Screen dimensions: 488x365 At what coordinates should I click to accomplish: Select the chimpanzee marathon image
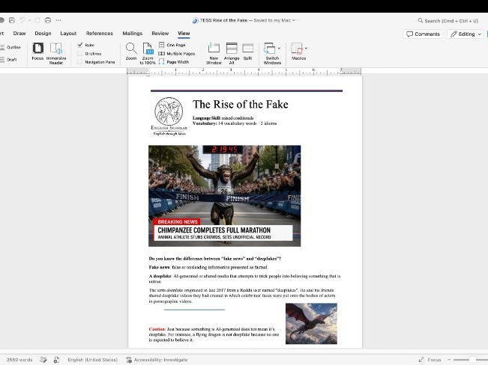(225, 196)
